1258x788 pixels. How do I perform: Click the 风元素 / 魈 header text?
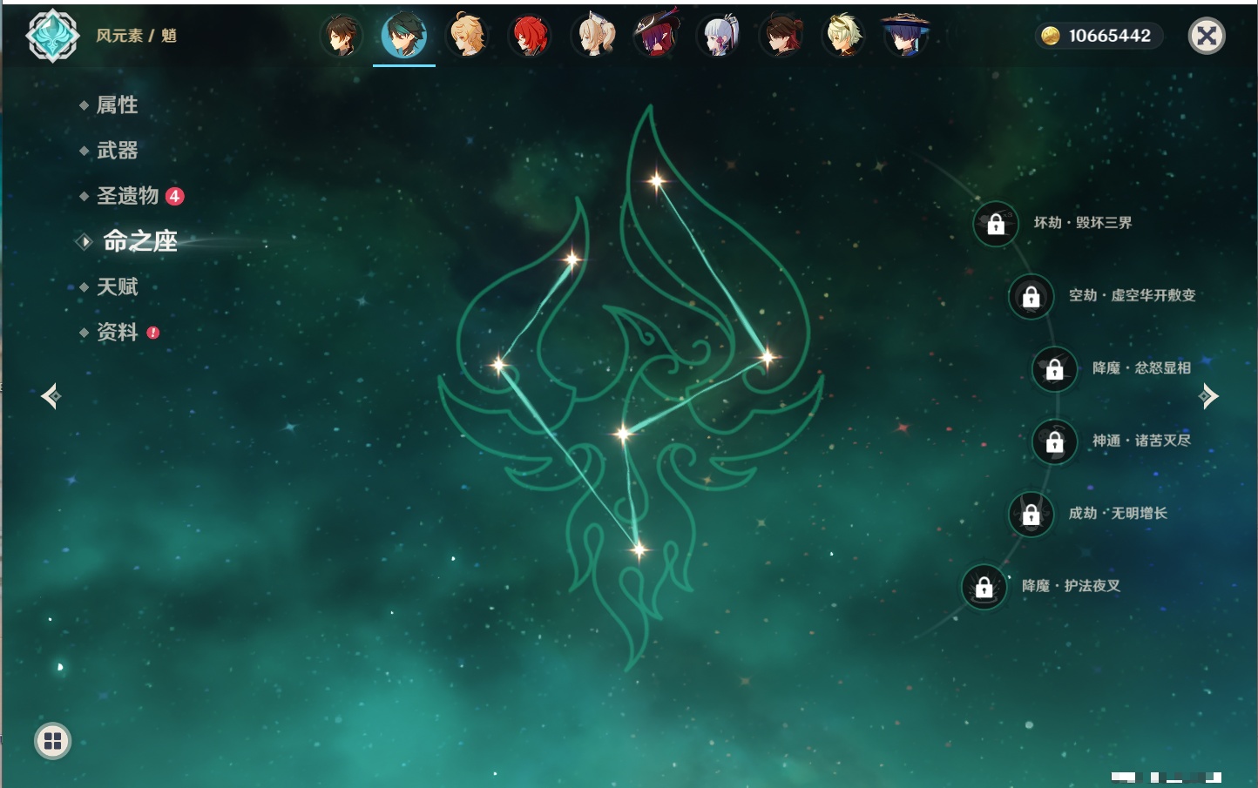click(x=136, y=36)
